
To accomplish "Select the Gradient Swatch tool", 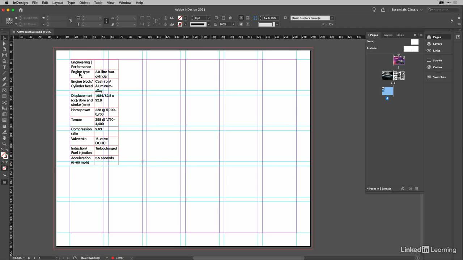I will [x=4, y=114].
